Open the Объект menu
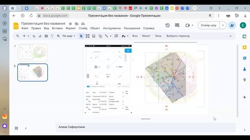Screen dimensions: 250x140 click(x=95, y=28)
